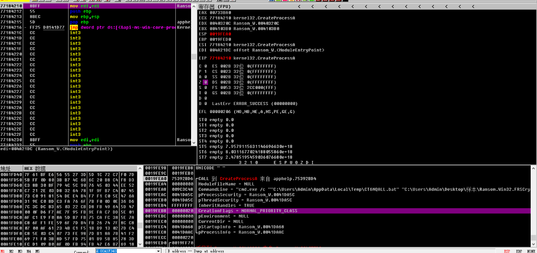Screen dimensions: 537x253
Task: Open the Command history dropdown arrow
Action: 158,251
